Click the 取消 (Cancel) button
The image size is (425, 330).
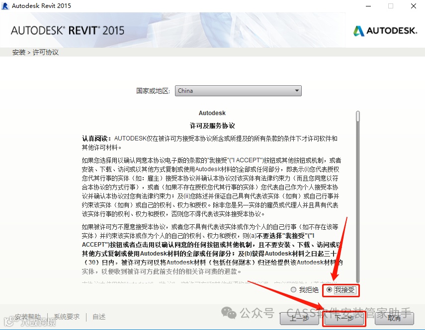tap(394, 318)
